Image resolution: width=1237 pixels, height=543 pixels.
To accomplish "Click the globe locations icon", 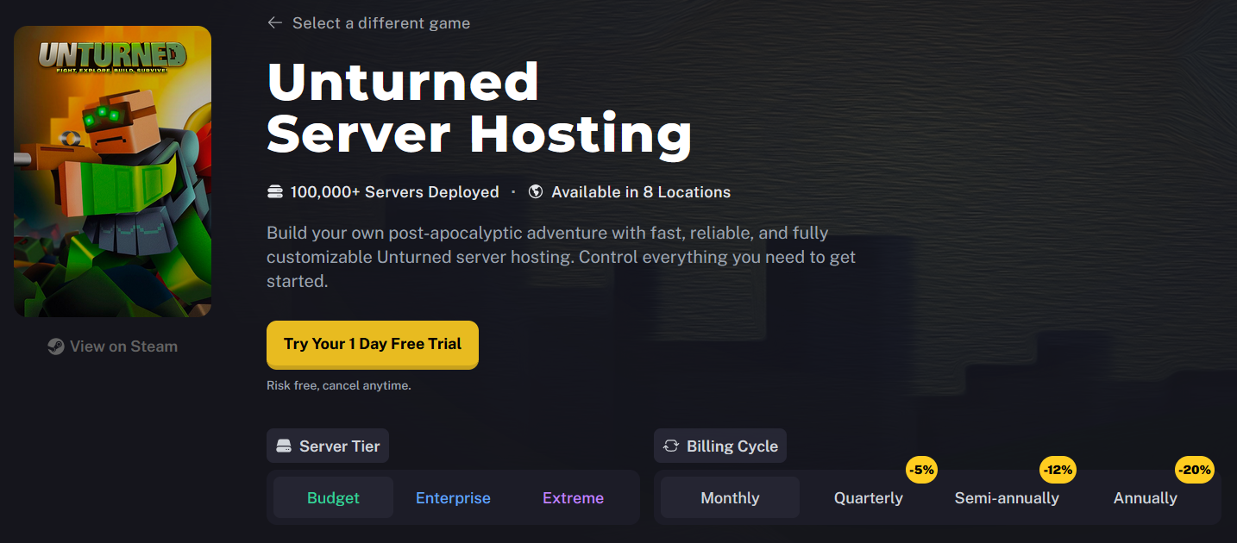I will [536, 192].
